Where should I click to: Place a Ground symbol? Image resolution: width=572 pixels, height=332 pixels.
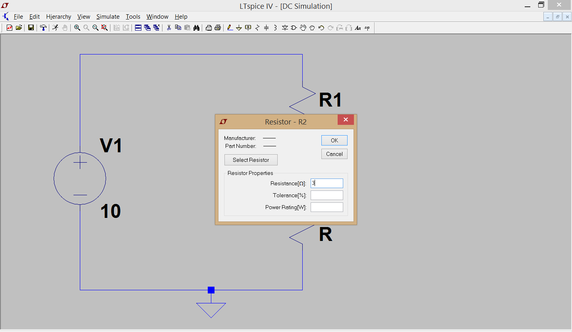click(239, 28)
